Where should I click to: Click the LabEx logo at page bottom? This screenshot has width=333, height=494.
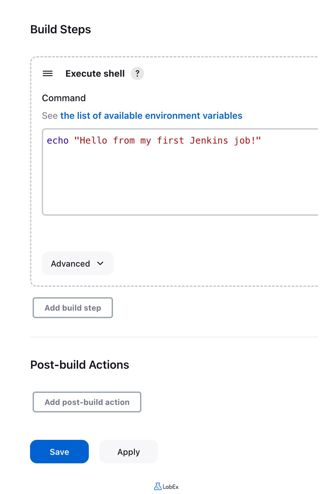point(166,486)
